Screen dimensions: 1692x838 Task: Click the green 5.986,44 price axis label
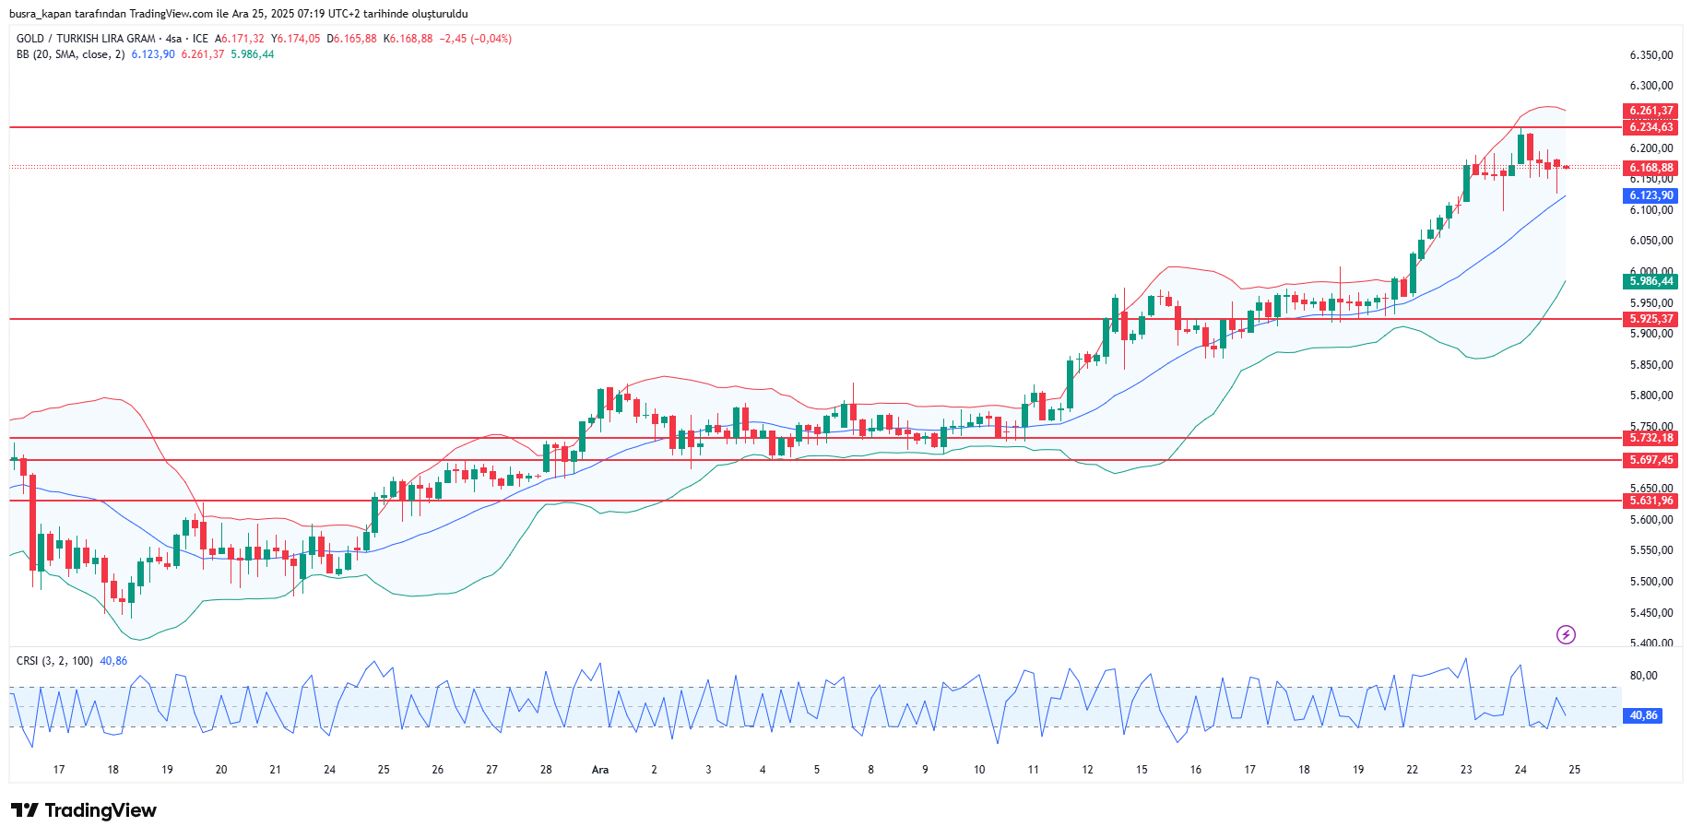click(x=1650, y=281)
